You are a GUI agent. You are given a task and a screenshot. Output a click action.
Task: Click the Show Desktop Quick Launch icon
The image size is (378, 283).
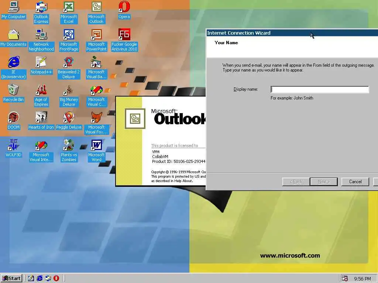(x=31, y=279)
